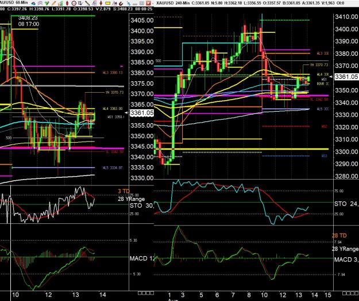The height and width of the screenshot is (301, 359).
Task: Click the 3361.05 price marker on 60-Min axis
Action: (141, 113)
